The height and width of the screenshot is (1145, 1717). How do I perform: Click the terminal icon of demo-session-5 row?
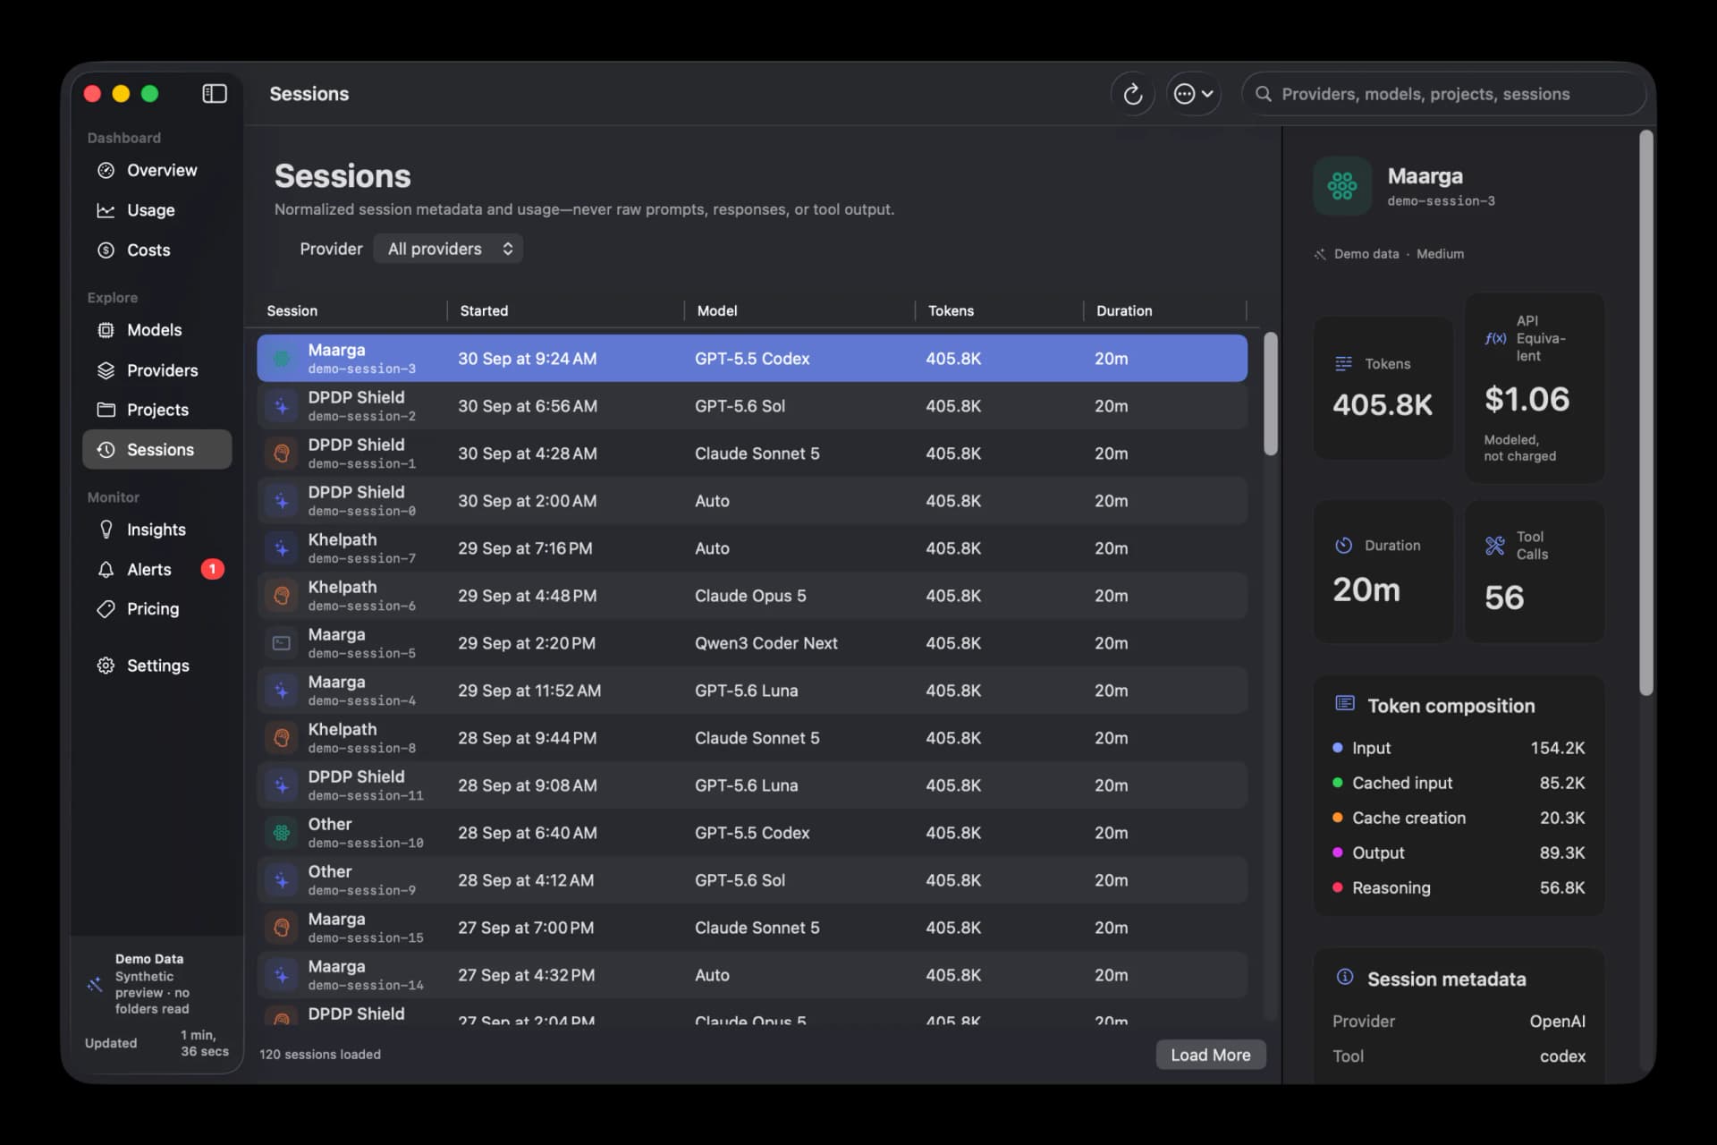(x=282, y=643)
